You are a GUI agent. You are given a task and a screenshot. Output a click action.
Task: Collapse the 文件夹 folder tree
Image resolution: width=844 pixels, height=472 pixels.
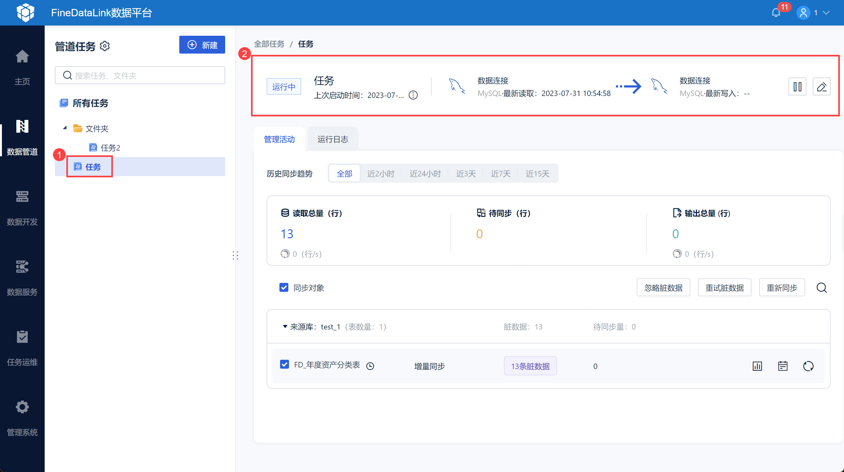tap(65, 128)
